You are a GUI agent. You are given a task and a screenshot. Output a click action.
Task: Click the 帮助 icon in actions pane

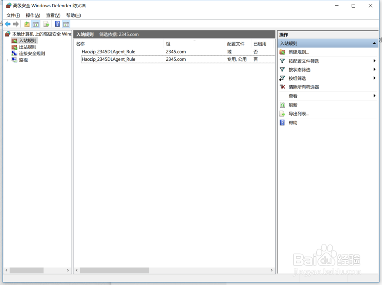[x=282, y=123]
